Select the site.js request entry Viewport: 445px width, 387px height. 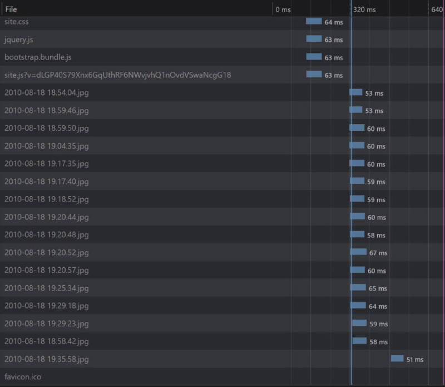point(83,75)
